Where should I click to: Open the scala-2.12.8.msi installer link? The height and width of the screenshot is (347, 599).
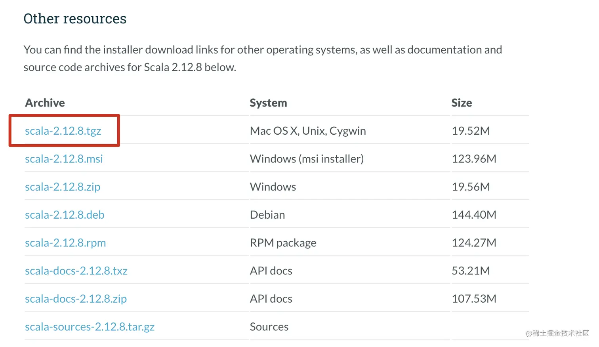tap(64, 159)
